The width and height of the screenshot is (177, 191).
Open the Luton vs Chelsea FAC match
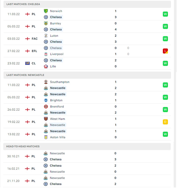[x=87, y=39]
